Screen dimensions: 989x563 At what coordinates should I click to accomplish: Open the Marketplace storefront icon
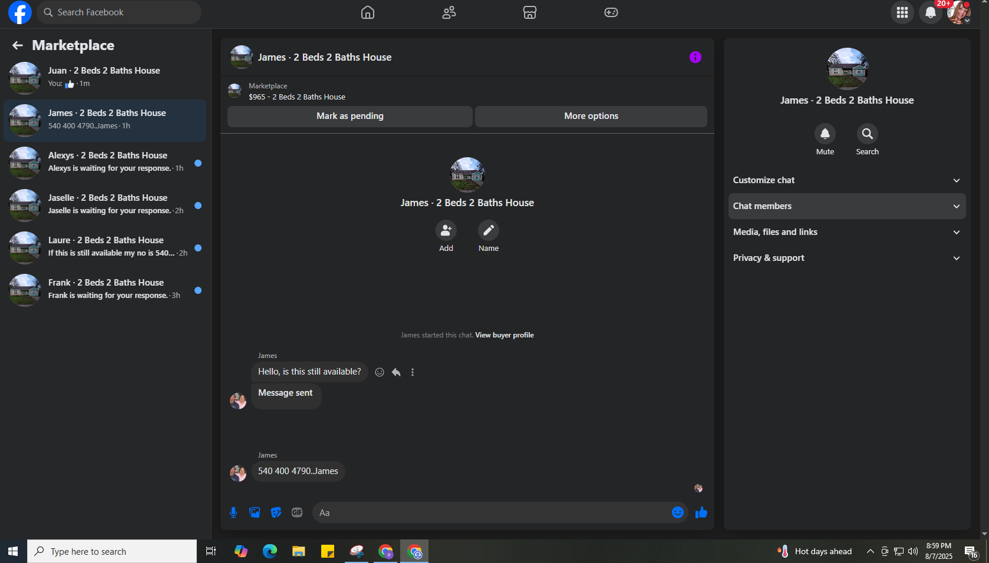pos(530,12)
